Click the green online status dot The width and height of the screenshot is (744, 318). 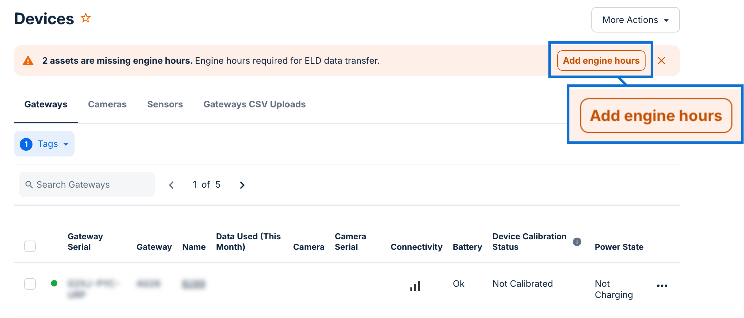(x=54, y=283)
